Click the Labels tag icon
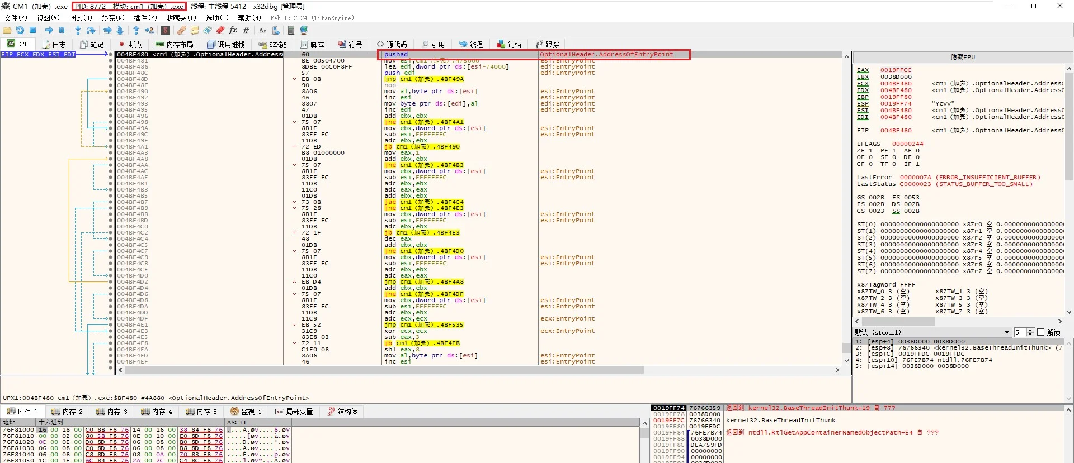This screenshot has height=463, width=1074. coord(208,30)
